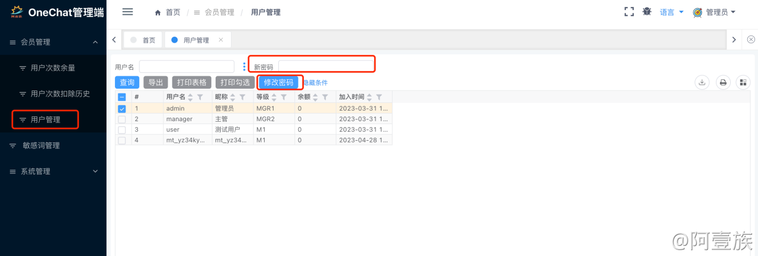The height and width of the screenshot is (256, 758).
Task: Click into the 新密码 input field
Action: point(326,66)
